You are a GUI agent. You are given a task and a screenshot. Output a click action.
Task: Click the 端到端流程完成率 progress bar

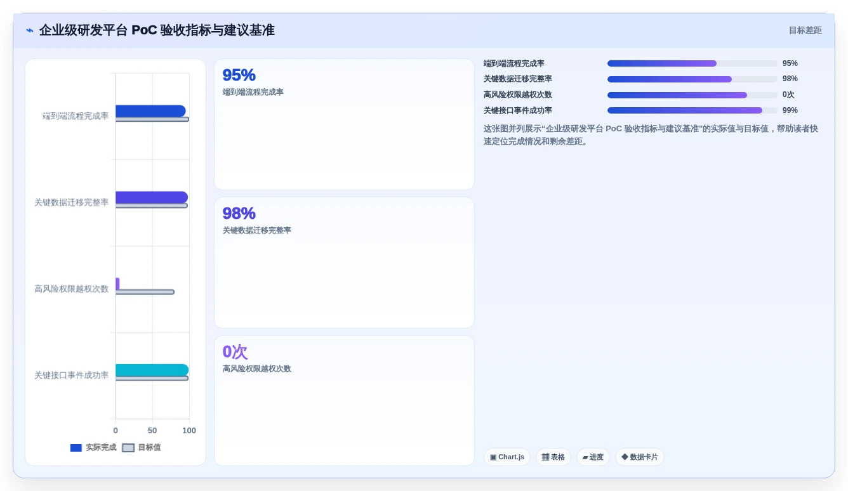point(692,63)
